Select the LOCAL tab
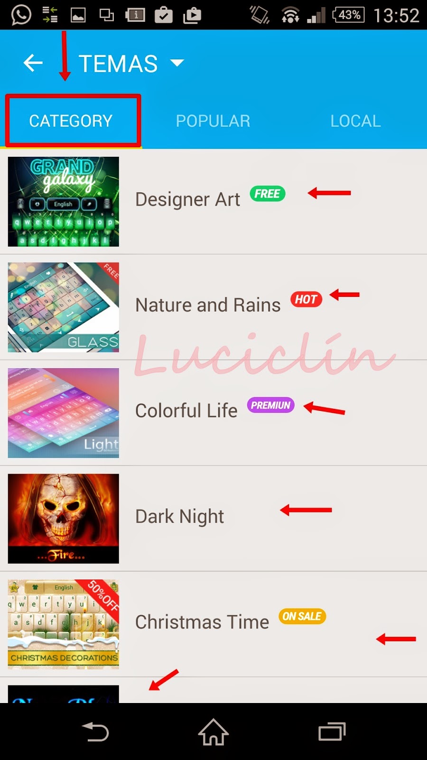The width and height of the screenshot is (427, 760). pos(355,121)
